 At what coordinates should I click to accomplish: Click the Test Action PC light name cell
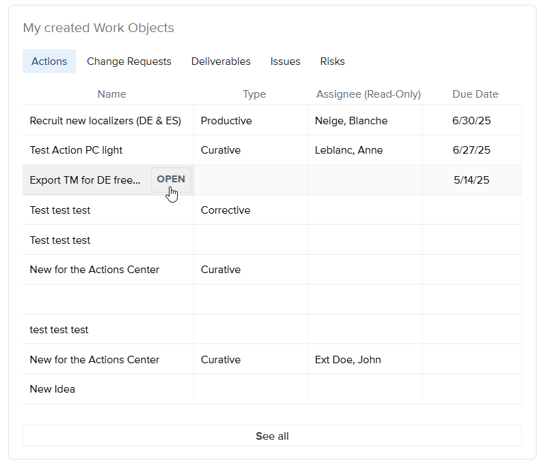pos(77,150)
